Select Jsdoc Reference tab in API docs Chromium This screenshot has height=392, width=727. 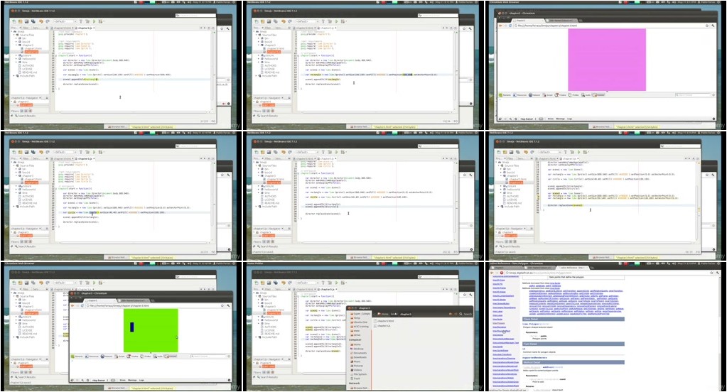[x=573, y=267]
